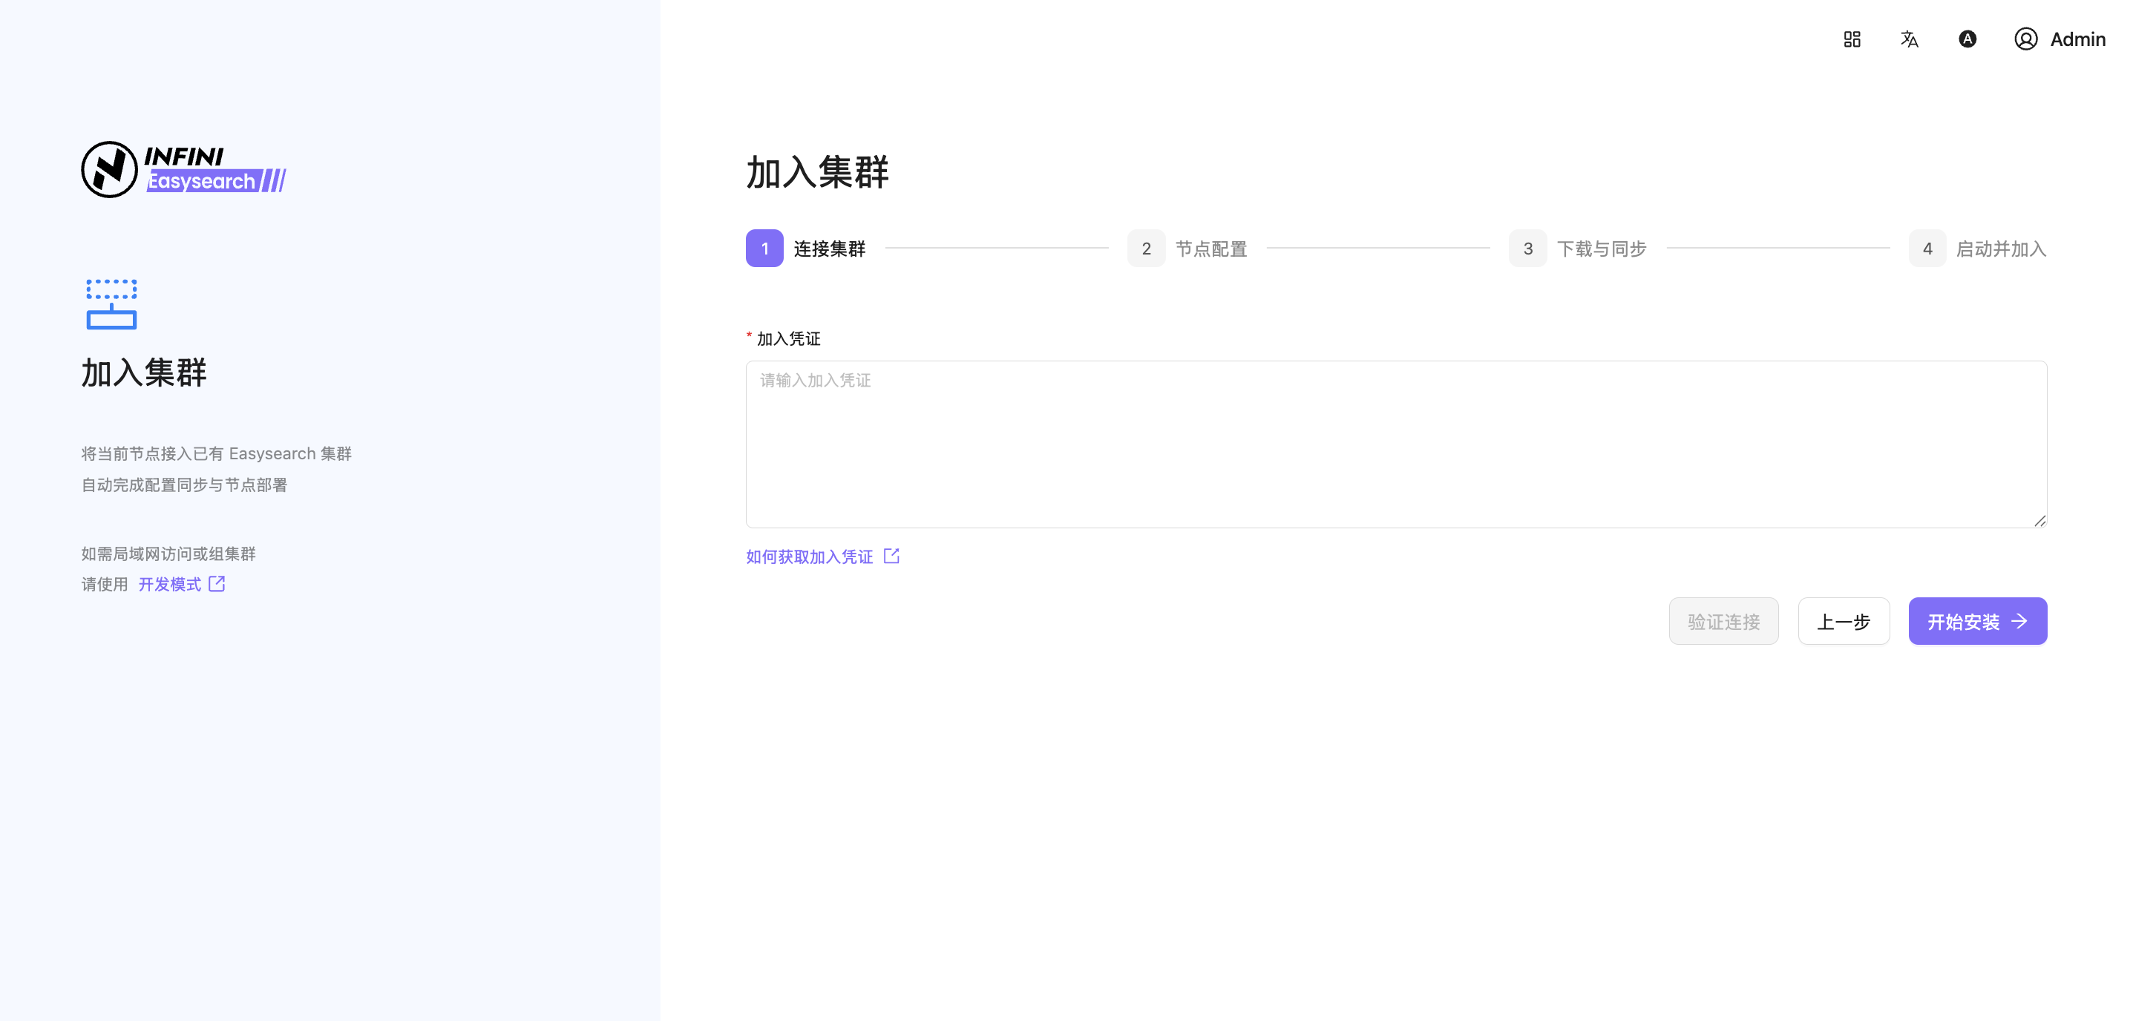Click external link icon beside 如何获取加入凭证
Viewport: 2133px width, 1021px height.
(x=891, y=556)
